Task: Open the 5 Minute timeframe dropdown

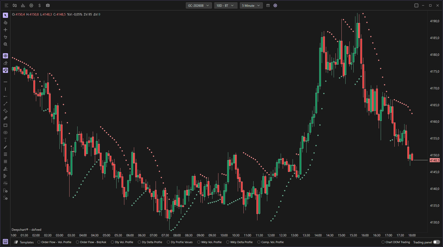Action: tap(251, 5)
